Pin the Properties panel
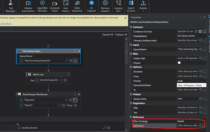This screenshot has width=210, height=132. pyautogui.click(x=205, y=17)
